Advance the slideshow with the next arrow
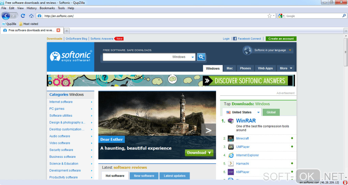 point(208,130)
